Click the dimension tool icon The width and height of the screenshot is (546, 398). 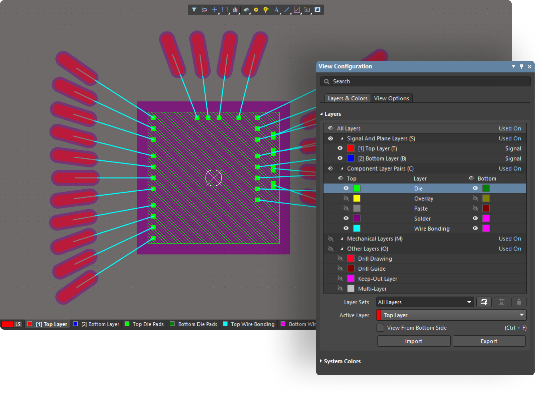coord(307,10)
